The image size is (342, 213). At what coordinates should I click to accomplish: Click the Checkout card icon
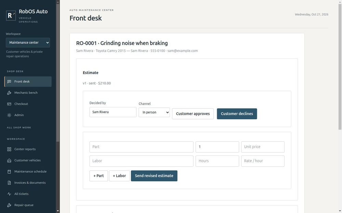[x=9, y=104]
